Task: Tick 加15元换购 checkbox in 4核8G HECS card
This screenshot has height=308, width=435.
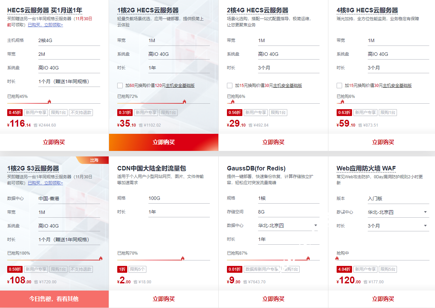Action: (x=339, y=86)
